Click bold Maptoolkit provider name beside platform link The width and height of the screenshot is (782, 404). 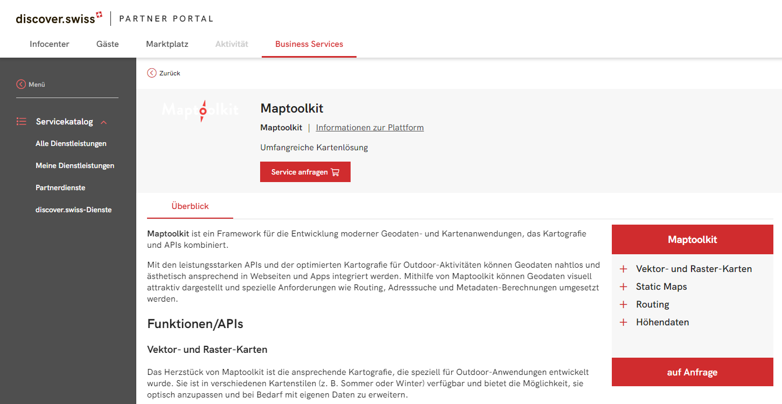coord(281,128)
